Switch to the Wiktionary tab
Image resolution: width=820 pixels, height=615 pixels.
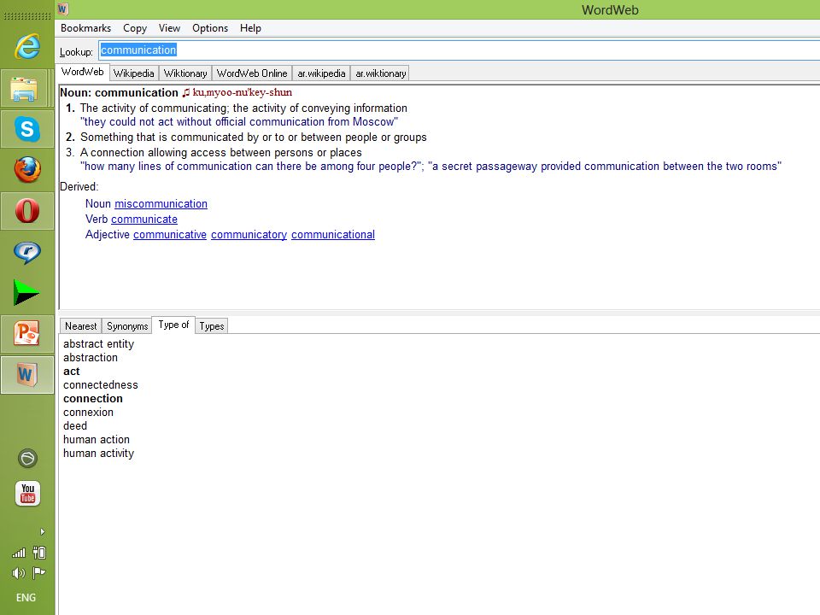[185, 73]
